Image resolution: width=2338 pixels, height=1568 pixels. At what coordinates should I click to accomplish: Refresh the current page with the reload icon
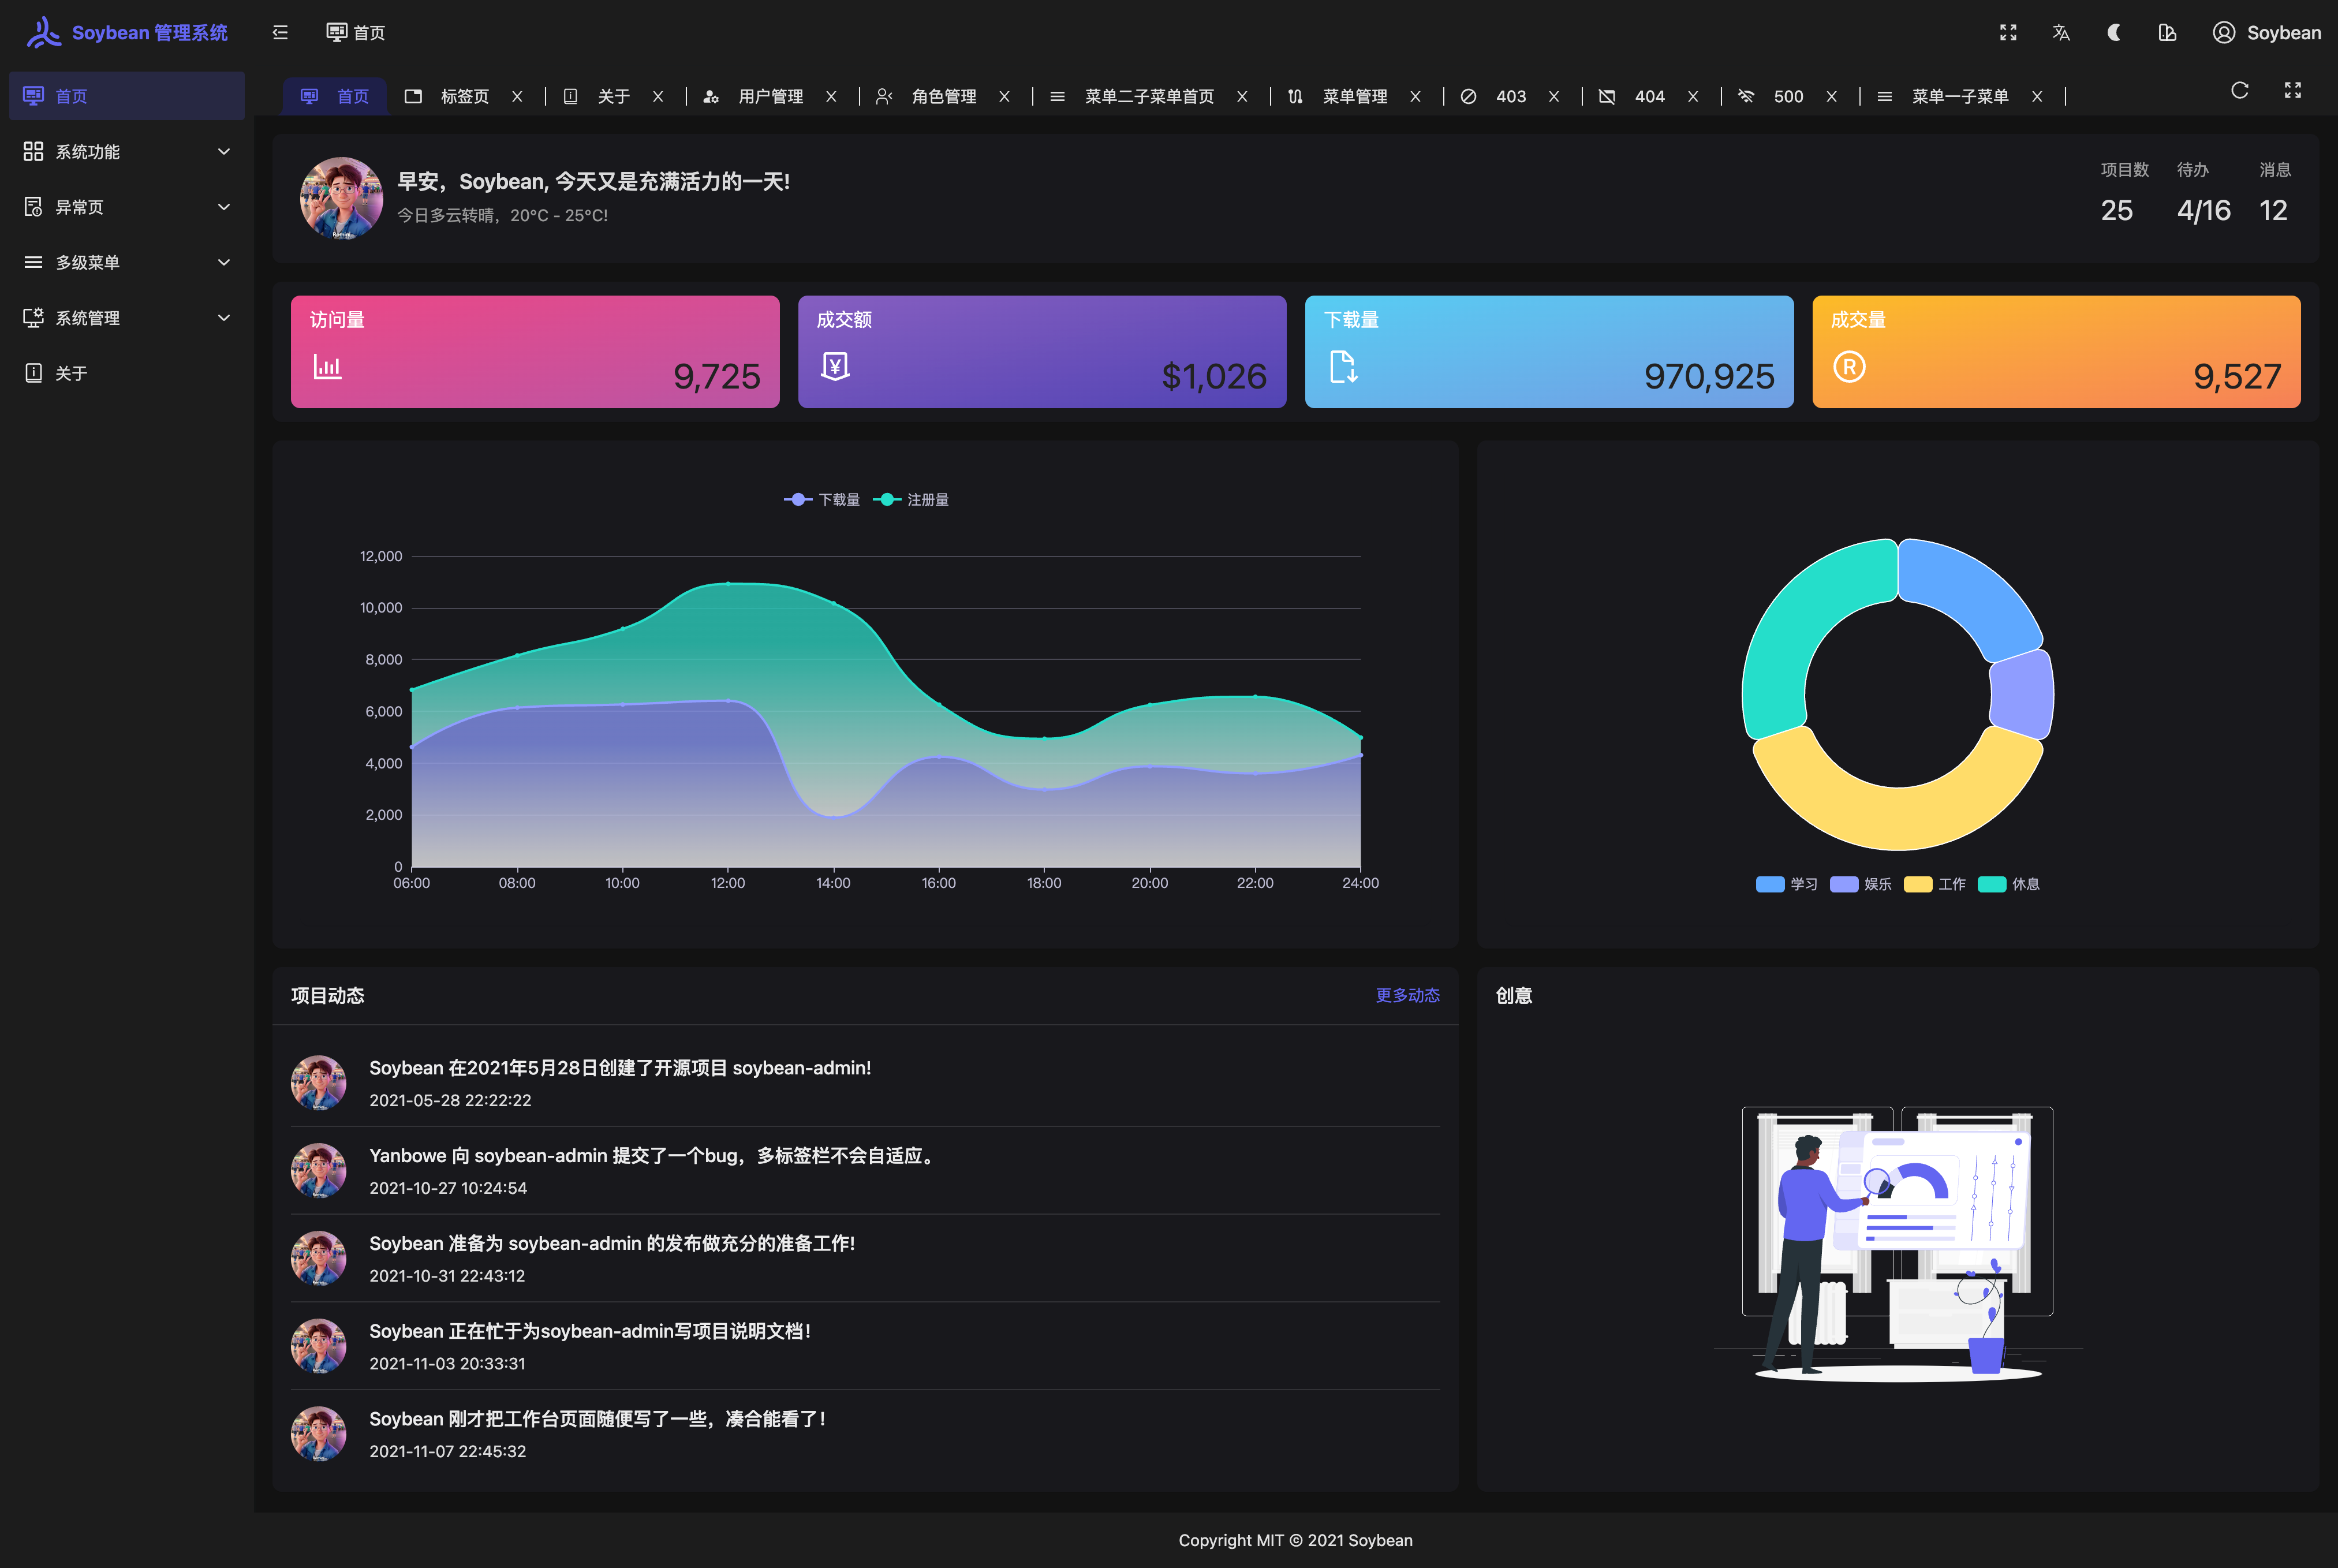2239,90
